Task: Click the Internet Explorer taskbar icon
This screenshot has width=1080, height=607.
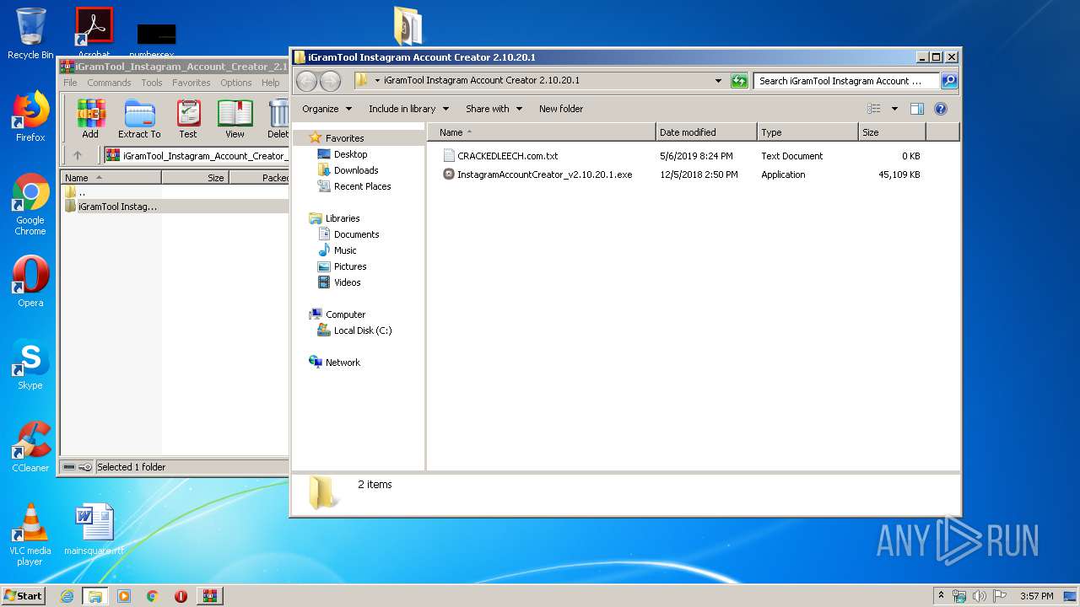Action: 67,596
